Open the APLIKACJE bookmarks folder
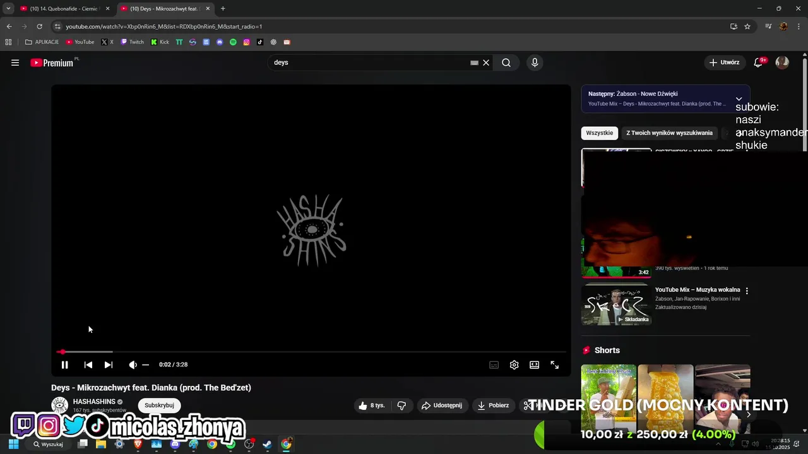The image size is (808, 454). pyautogui.click(x=42, y=42)
